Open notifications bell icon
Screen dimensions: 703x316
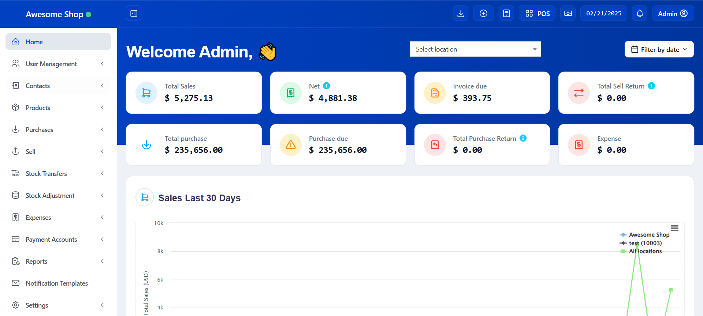pos(640,14)
